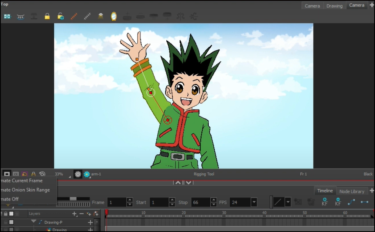
Task: Select the white cross-hatched line tool
Action: (x=87, y=16)
